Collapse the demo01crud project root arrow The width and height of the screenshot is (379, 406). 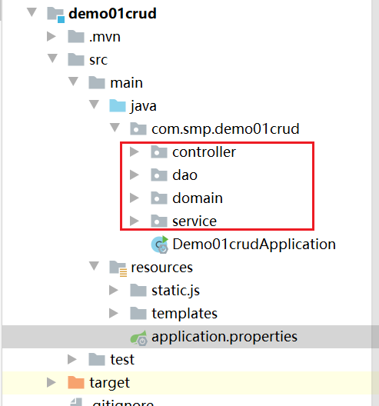tap(32, 12)
